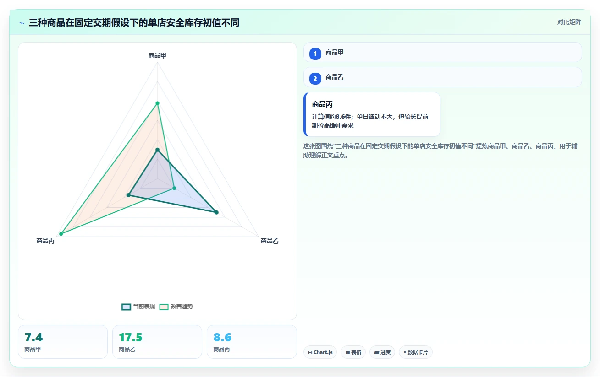
Task: Click the 改善趋势 data point at 商品丙 vertex
Action: click(61, 234)
